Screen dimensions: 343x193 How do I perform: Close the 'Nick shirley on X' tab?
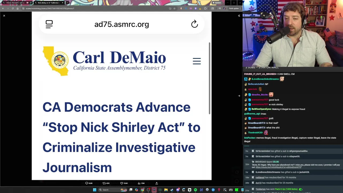pos(62,3)
